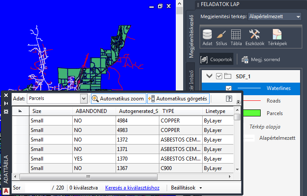Open Keresés a kiválasztáshoz link

pos(132,188)
